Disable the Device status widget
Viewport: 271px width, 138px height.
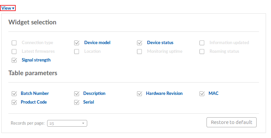point(140,43)
